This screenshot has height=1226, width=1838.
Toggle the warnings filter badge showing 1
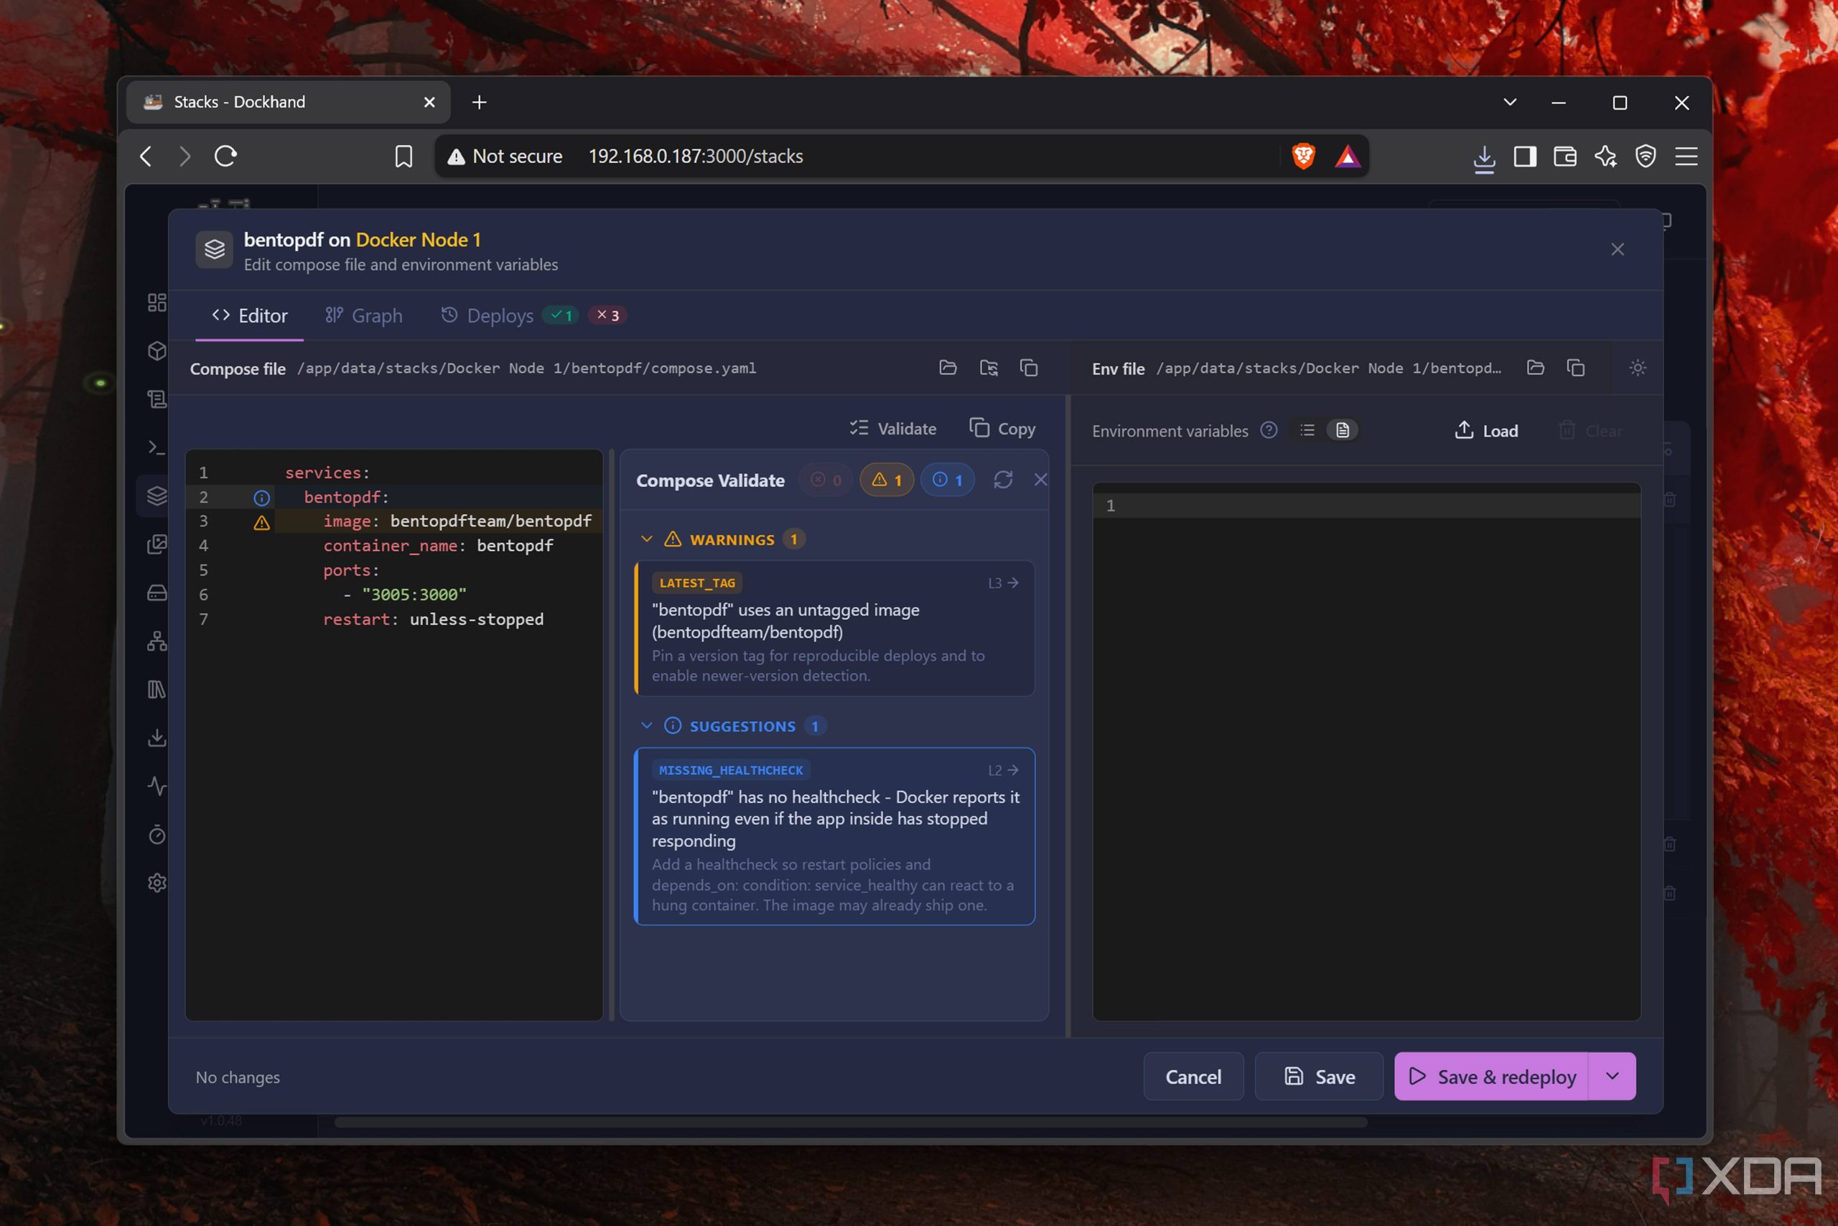(x=887, y=479)
